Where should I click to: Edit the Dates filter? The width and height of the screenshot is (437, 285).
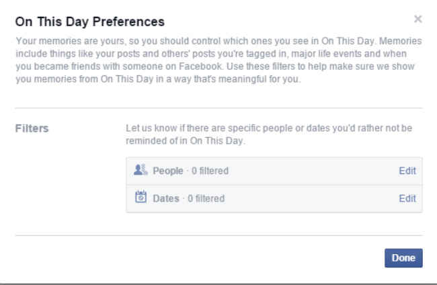(407, 198)
